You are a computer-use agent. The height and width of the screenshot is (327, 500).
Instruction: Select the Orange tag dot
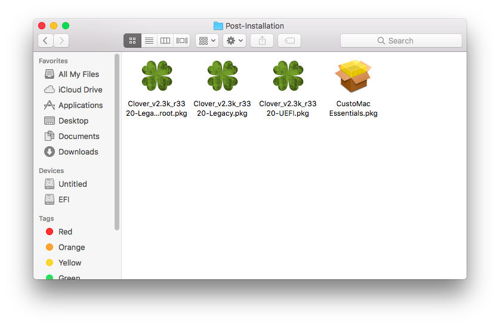point(50,247)
